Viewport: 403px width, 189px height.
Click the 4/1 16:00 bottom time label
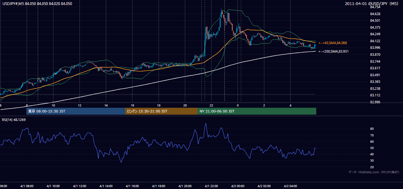point(132,186)
